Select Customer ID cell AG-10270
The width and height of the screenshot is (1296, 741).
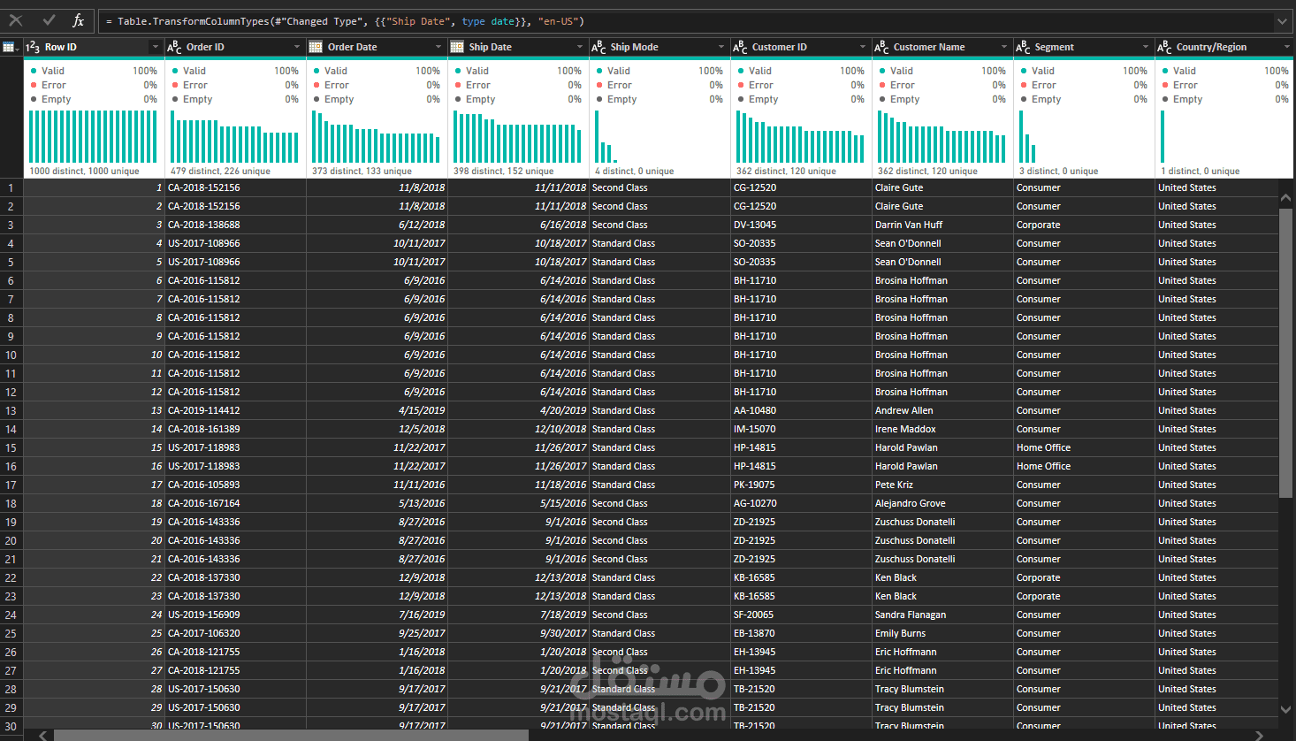[x=801, y=503]
